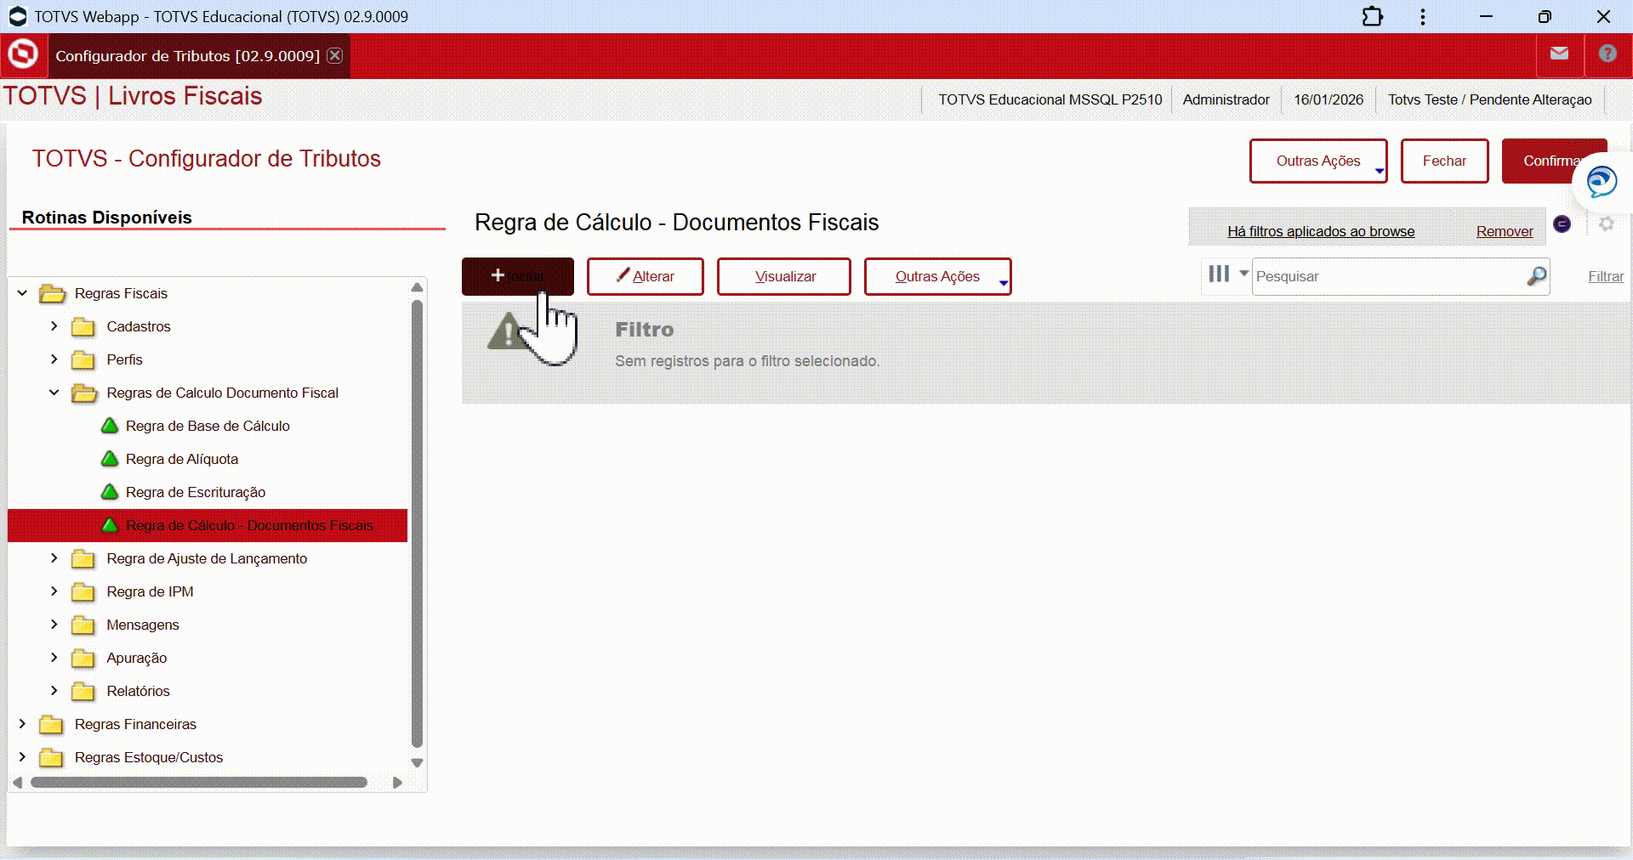
Task: Click the Regras Estoque/Custos folder icon
Action: coord(52,757)
